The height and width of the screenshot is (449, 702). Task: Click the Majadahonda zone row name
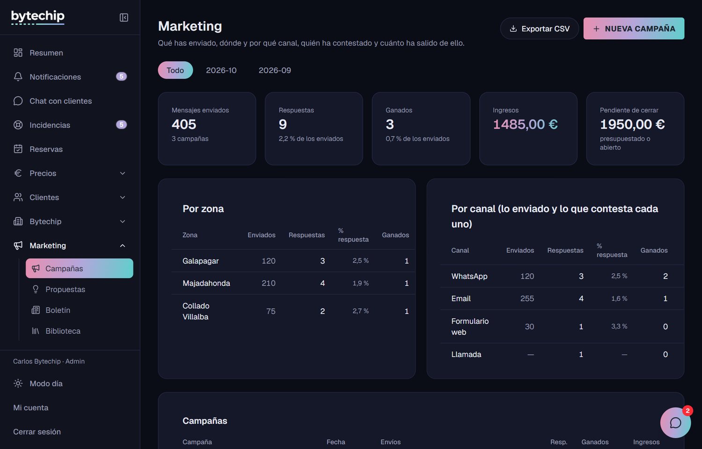click(x=206, y=283)
